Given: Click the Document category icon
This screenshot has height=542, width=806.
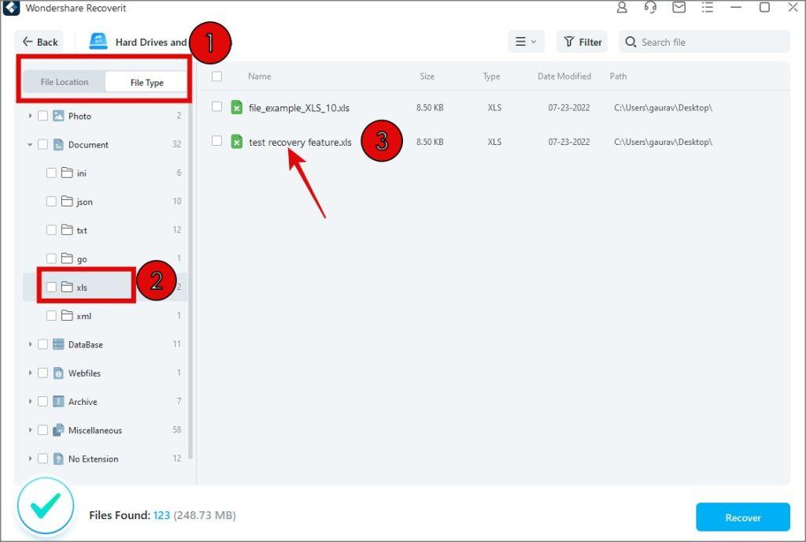Looking at the screenshot, I should 58,144.
